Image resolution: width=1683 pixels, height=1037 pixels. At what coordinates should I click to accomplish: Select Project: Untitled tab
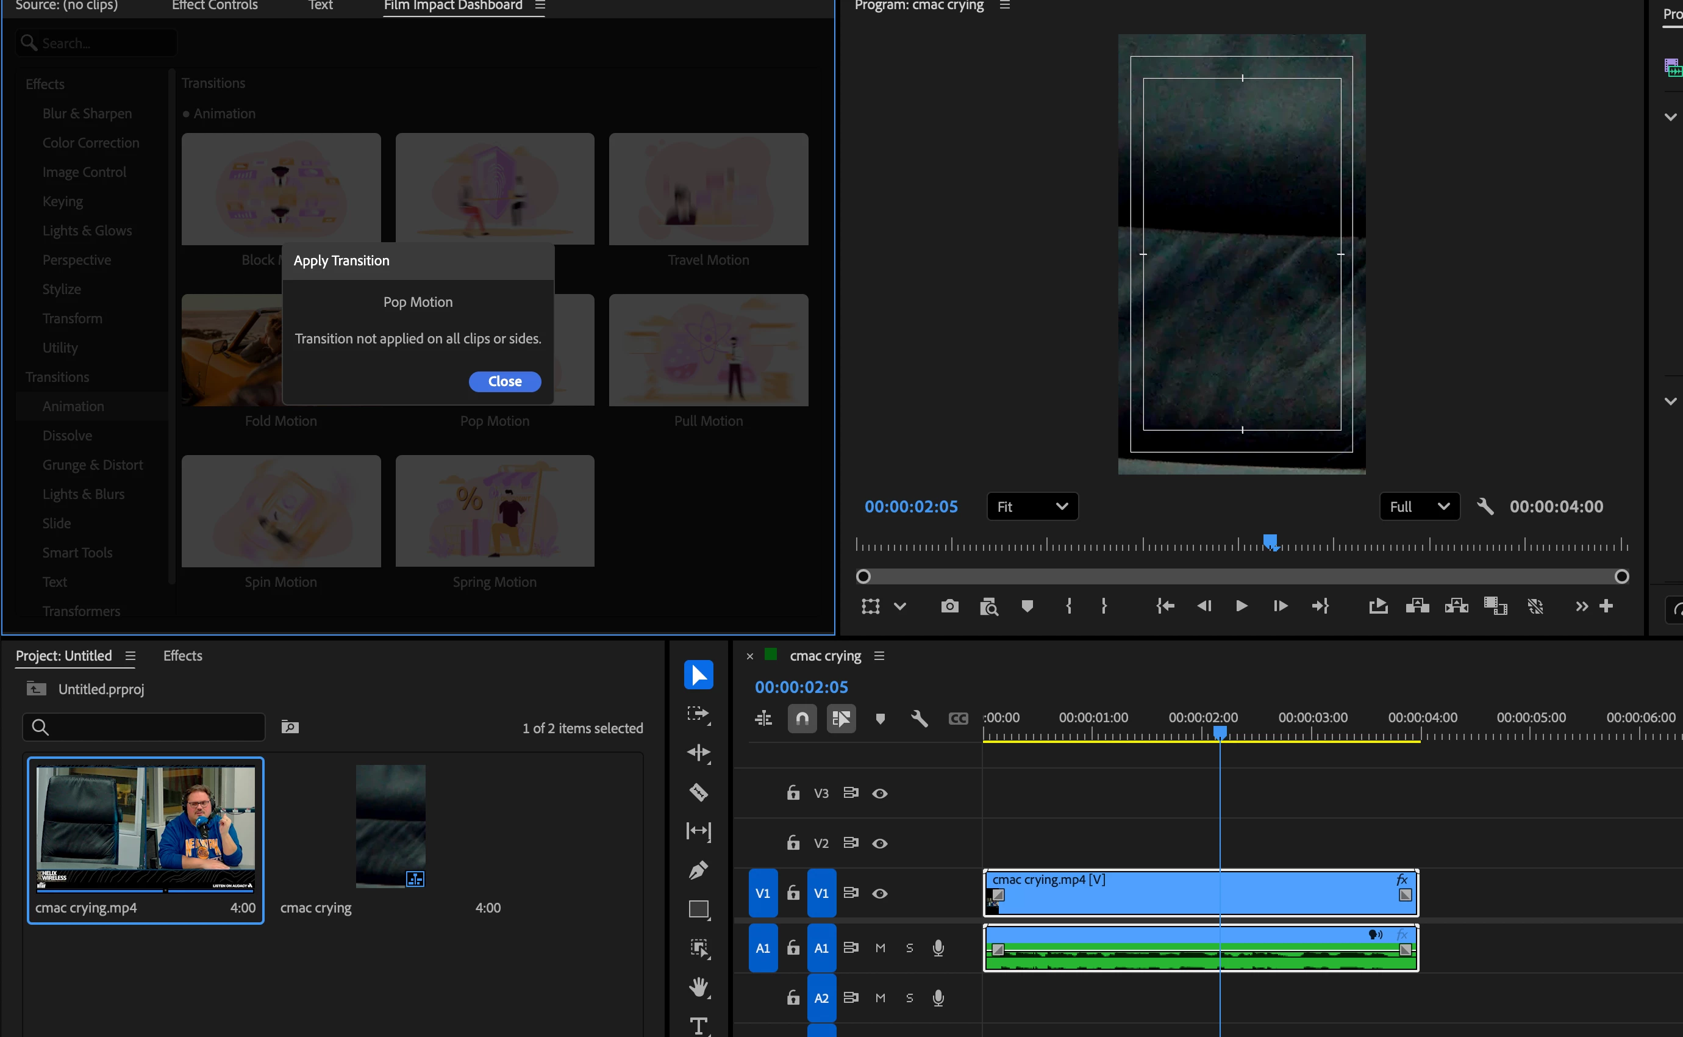64,656
